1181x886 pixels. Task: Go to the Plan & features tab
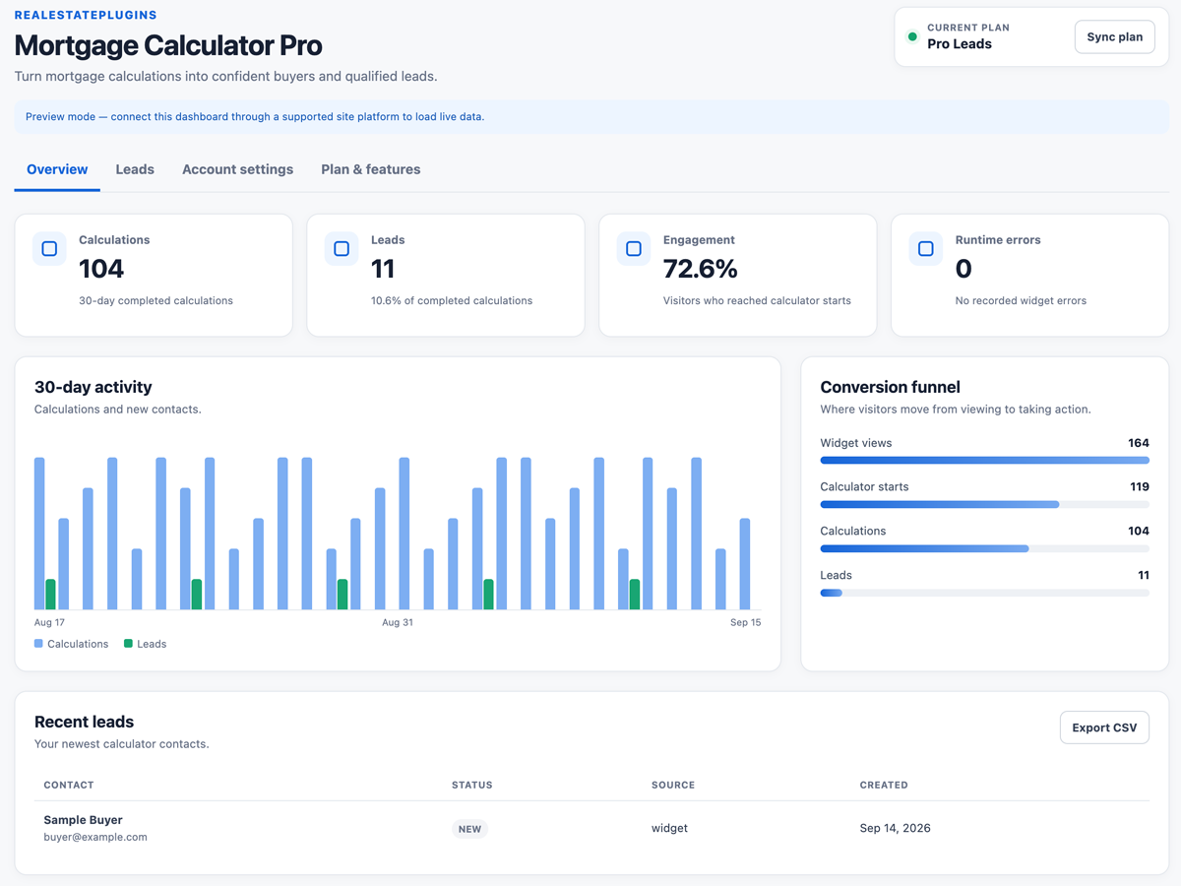[371, 170]
